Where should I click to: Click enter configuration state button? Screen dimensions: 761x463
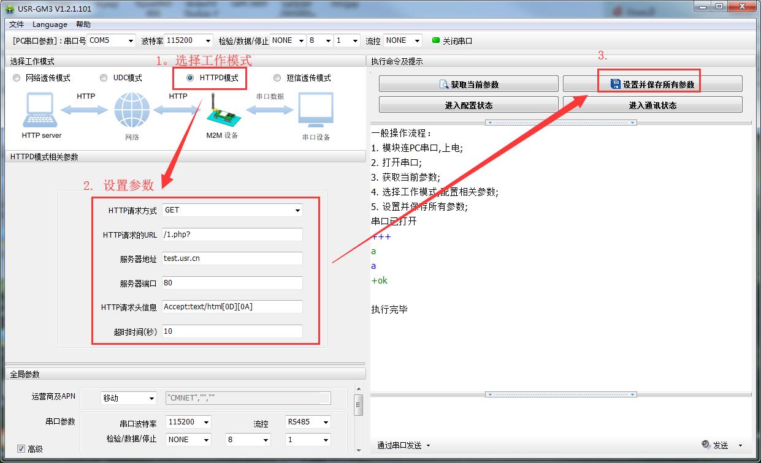468,105
